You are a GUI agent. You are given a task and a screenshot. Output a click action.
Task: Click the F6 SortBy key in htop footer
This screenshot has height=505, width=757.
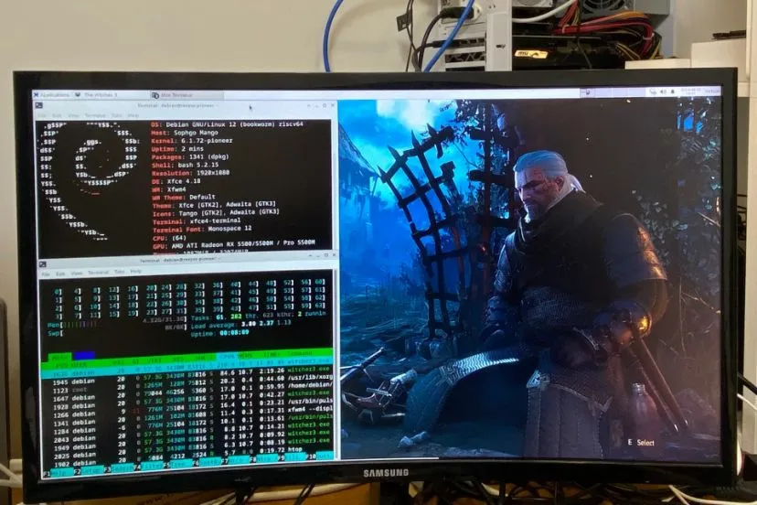208,461
